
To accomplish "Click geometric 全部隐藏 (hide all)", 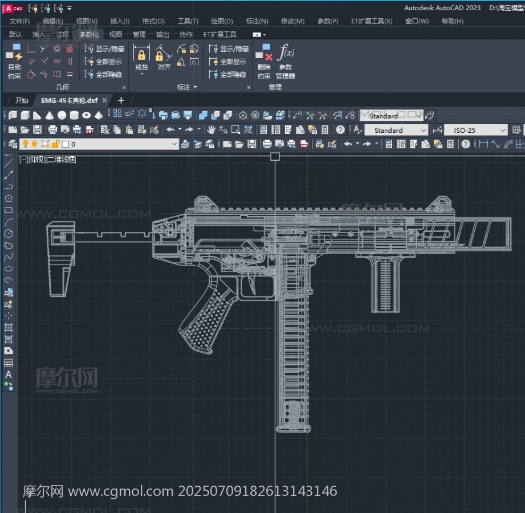I will [x=103, y=74].
